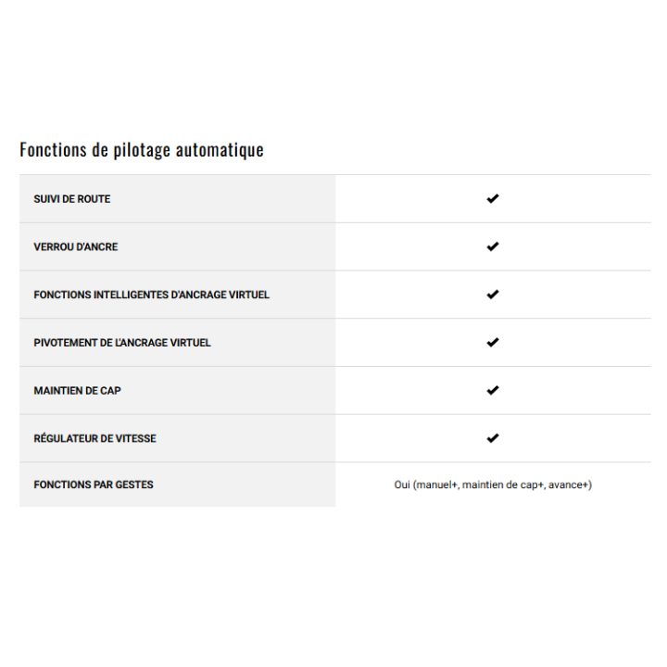The image size is (667, 667).
Task: Click the 'avance+' text
Action: pos(569,485)
